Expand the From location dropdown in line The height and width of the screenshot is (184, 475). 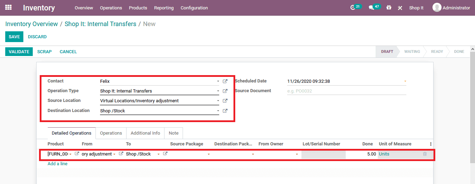point(114,154)
